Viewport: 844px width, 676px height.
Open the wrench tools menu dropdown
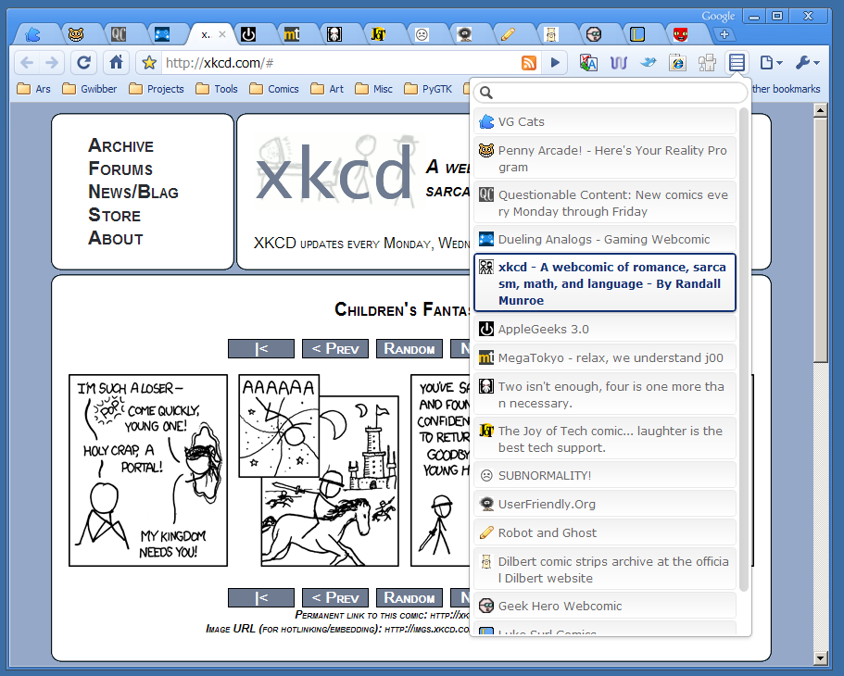[x=807, y=63]
